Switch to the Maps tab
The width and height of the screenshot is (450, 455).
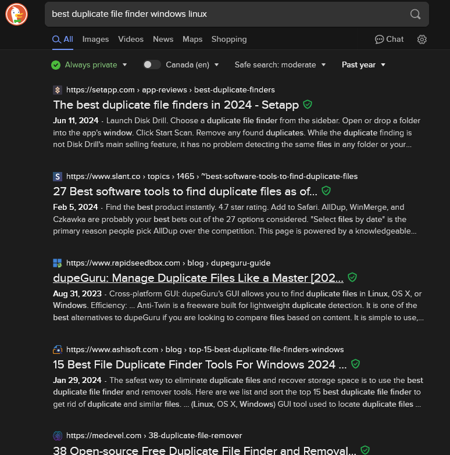[192, 40]
